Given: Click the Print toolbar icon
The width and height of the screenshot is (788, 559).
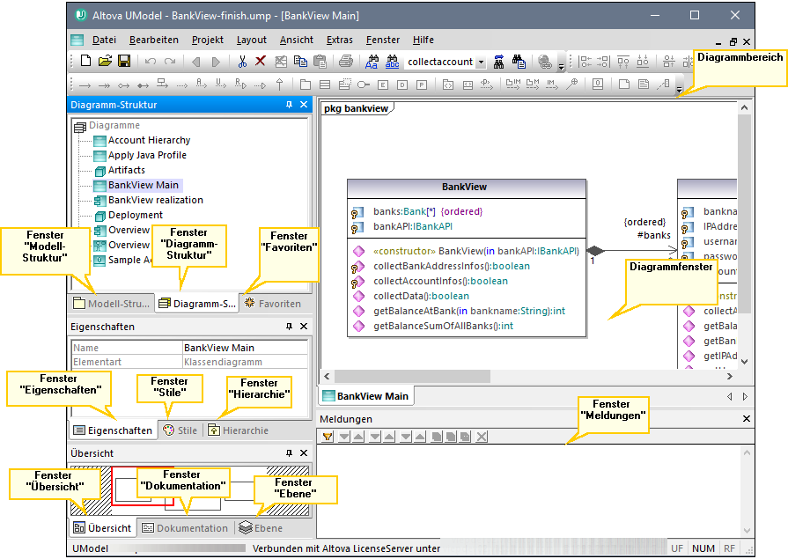Looking at the screenshot, I should coord(346,62).
